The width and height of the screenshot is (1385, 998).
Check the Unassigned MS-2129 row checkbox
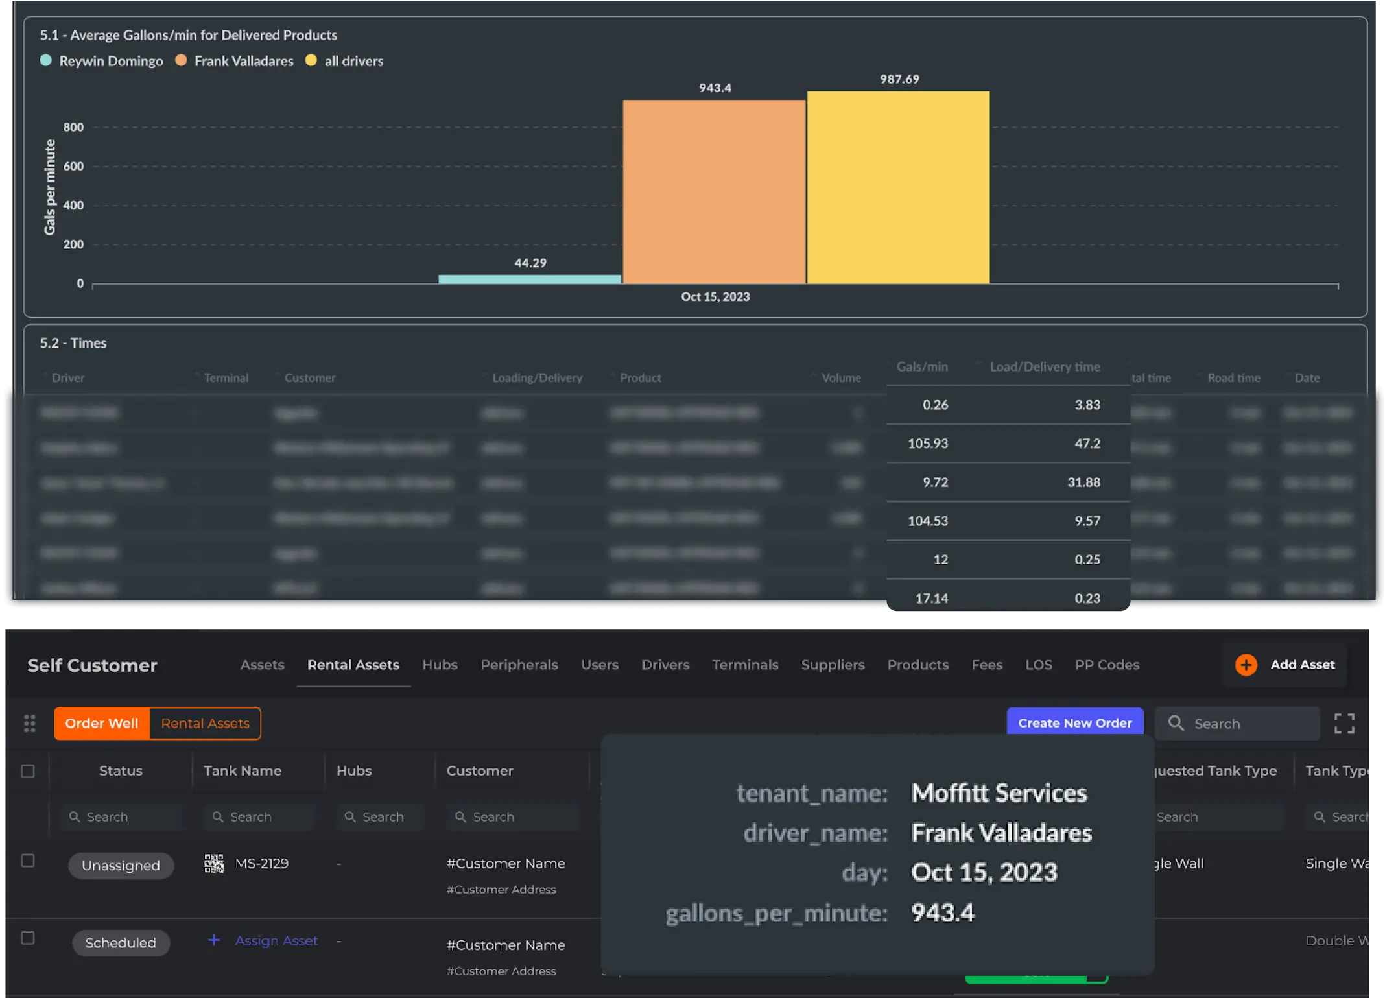coord(28,861)
